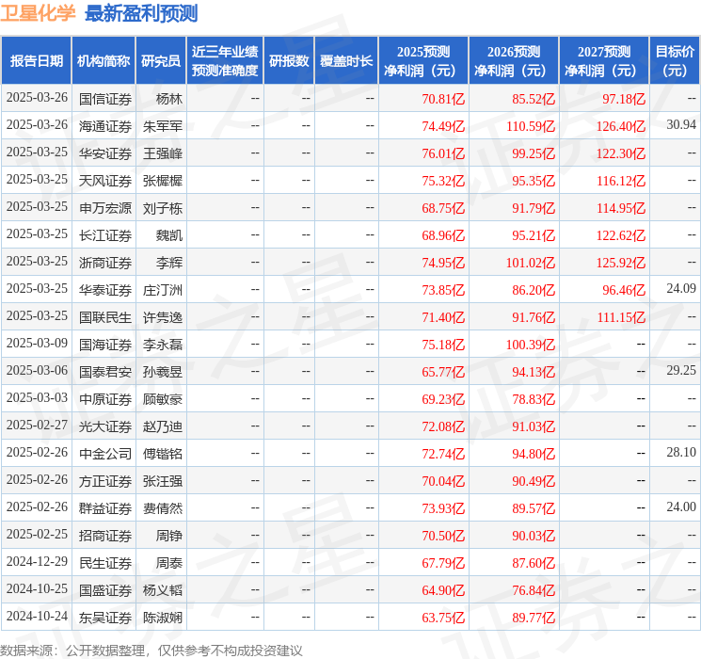Select the 报告日期 column header
The image size is (701, 659).
[36, 61]
